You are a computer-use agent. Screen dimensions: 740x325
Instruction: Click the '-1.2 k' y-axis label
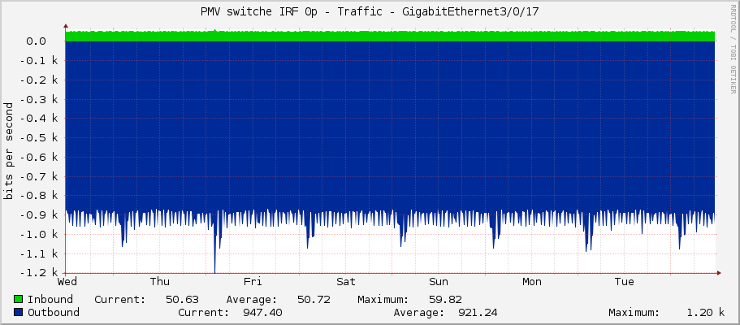(39, 273)
